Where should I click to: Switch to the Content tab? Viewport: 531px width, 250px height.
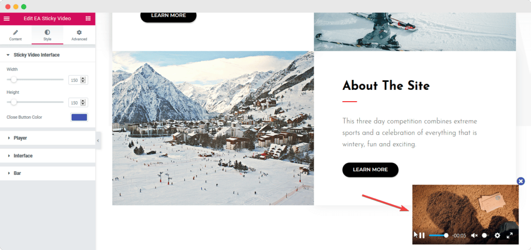pos(16,35)
